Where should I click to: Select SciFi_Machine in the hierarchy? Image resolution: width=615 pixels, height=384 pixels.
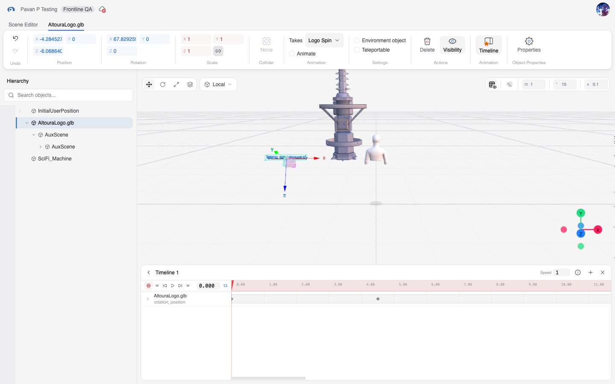point(55,159)
